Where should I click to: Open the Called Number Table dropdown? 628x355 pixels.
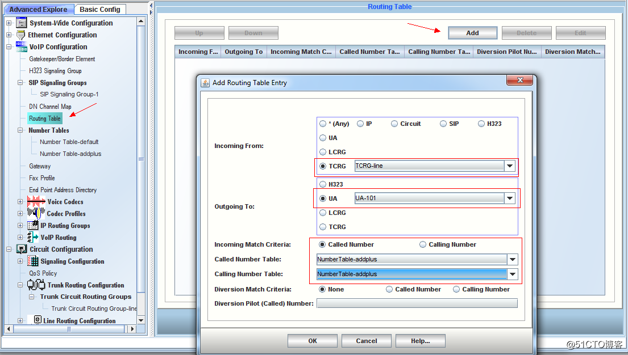512,259
